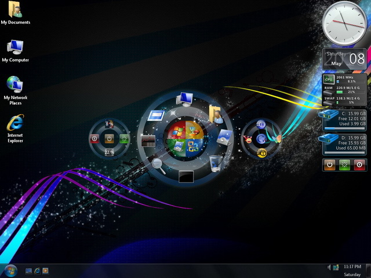Click the RAM module icon in sidebar meter
Viewport: 371px width, 278px height.
pyautogui.click(x=329, y=93)
